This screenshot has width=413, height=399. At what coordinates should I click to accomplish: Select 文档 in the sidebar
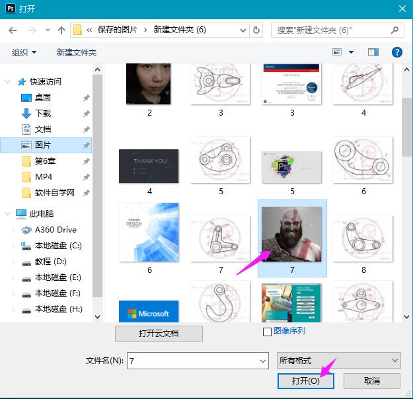coord(43,129)
